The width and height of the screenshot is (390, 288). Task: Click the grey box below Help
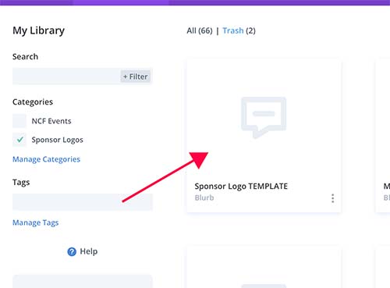(x=83, y=281)
